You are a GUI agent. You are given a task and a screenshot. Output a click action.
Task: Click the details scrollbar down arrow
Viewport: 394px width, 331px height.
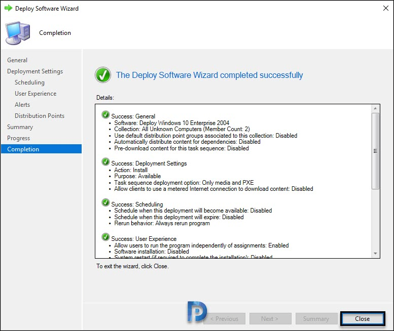tap(375, 254)
